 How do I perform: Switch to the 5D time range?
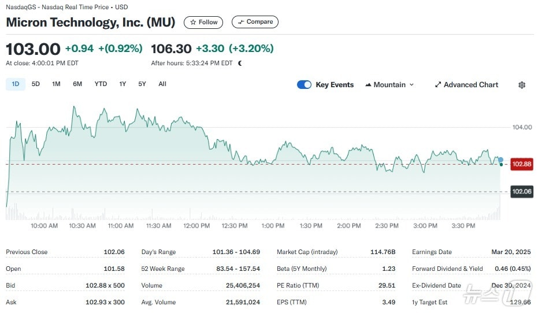[x=36, y=84]
